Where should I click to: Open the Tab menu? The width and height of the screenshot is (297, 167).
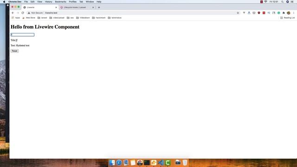click(x=81, y=2)
